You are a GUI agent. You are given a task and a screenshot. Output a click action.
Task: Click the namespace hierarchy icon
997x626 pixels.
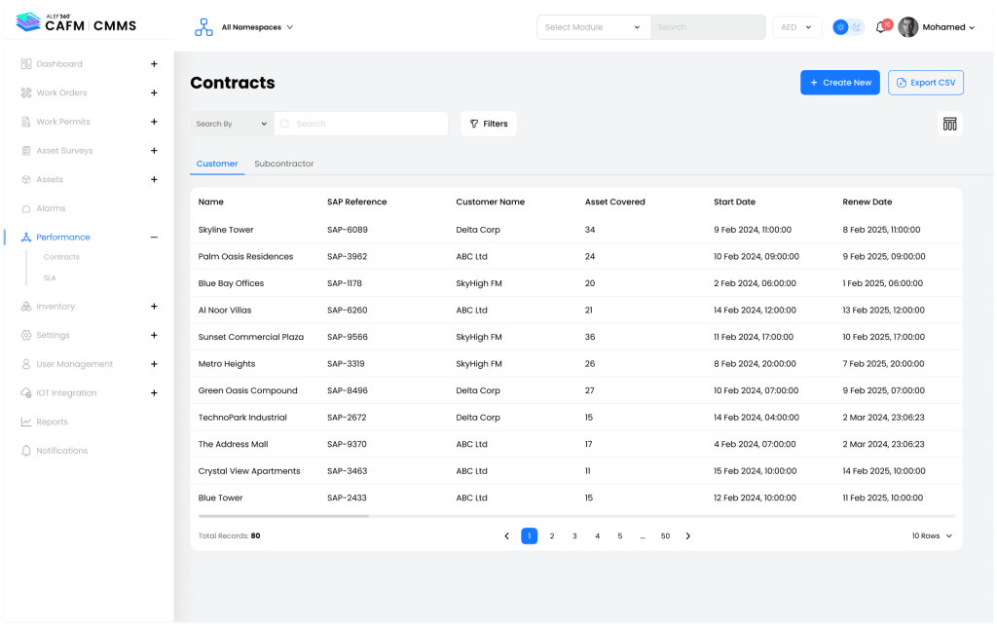(203, 27)
